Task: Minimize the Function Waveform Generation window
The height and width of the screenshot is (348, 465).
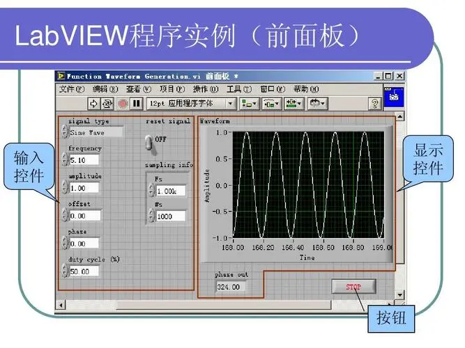Action: pyautogui.click(x=378, y=76)
